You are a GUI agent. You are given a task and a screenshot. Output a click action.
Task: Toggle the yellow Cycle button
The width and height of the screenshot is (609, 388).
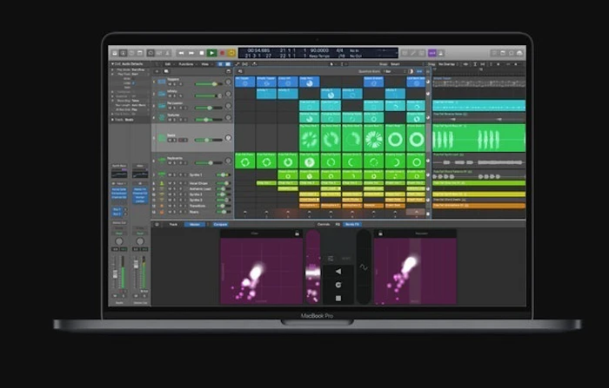[231, 53]
